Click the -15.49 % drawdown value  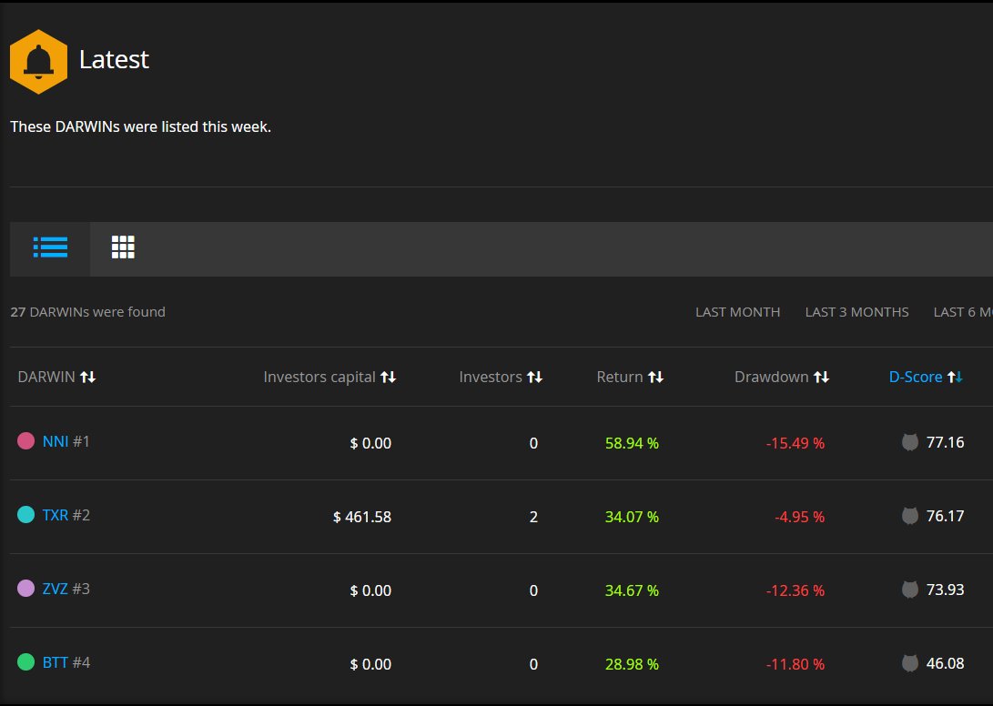(x=795, y=443)
